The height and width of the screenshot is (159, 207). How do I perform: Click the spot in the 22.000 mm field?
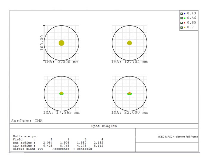tap(129, 93)
